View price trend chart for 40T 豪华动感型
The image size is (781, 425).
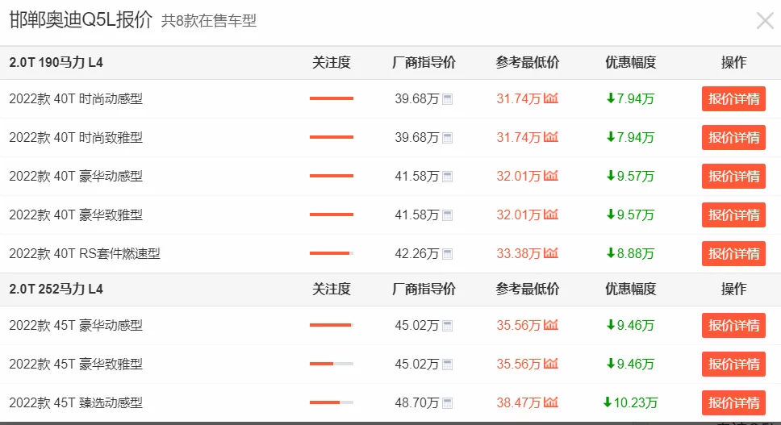(x=550, y=176)
